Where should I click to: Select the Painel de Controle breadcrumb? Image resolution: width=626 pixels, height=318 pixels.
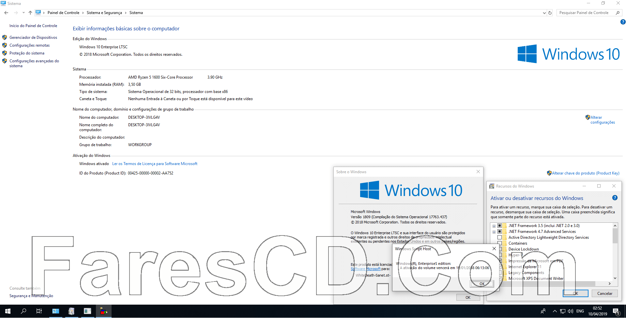click(x=63, y=13)
